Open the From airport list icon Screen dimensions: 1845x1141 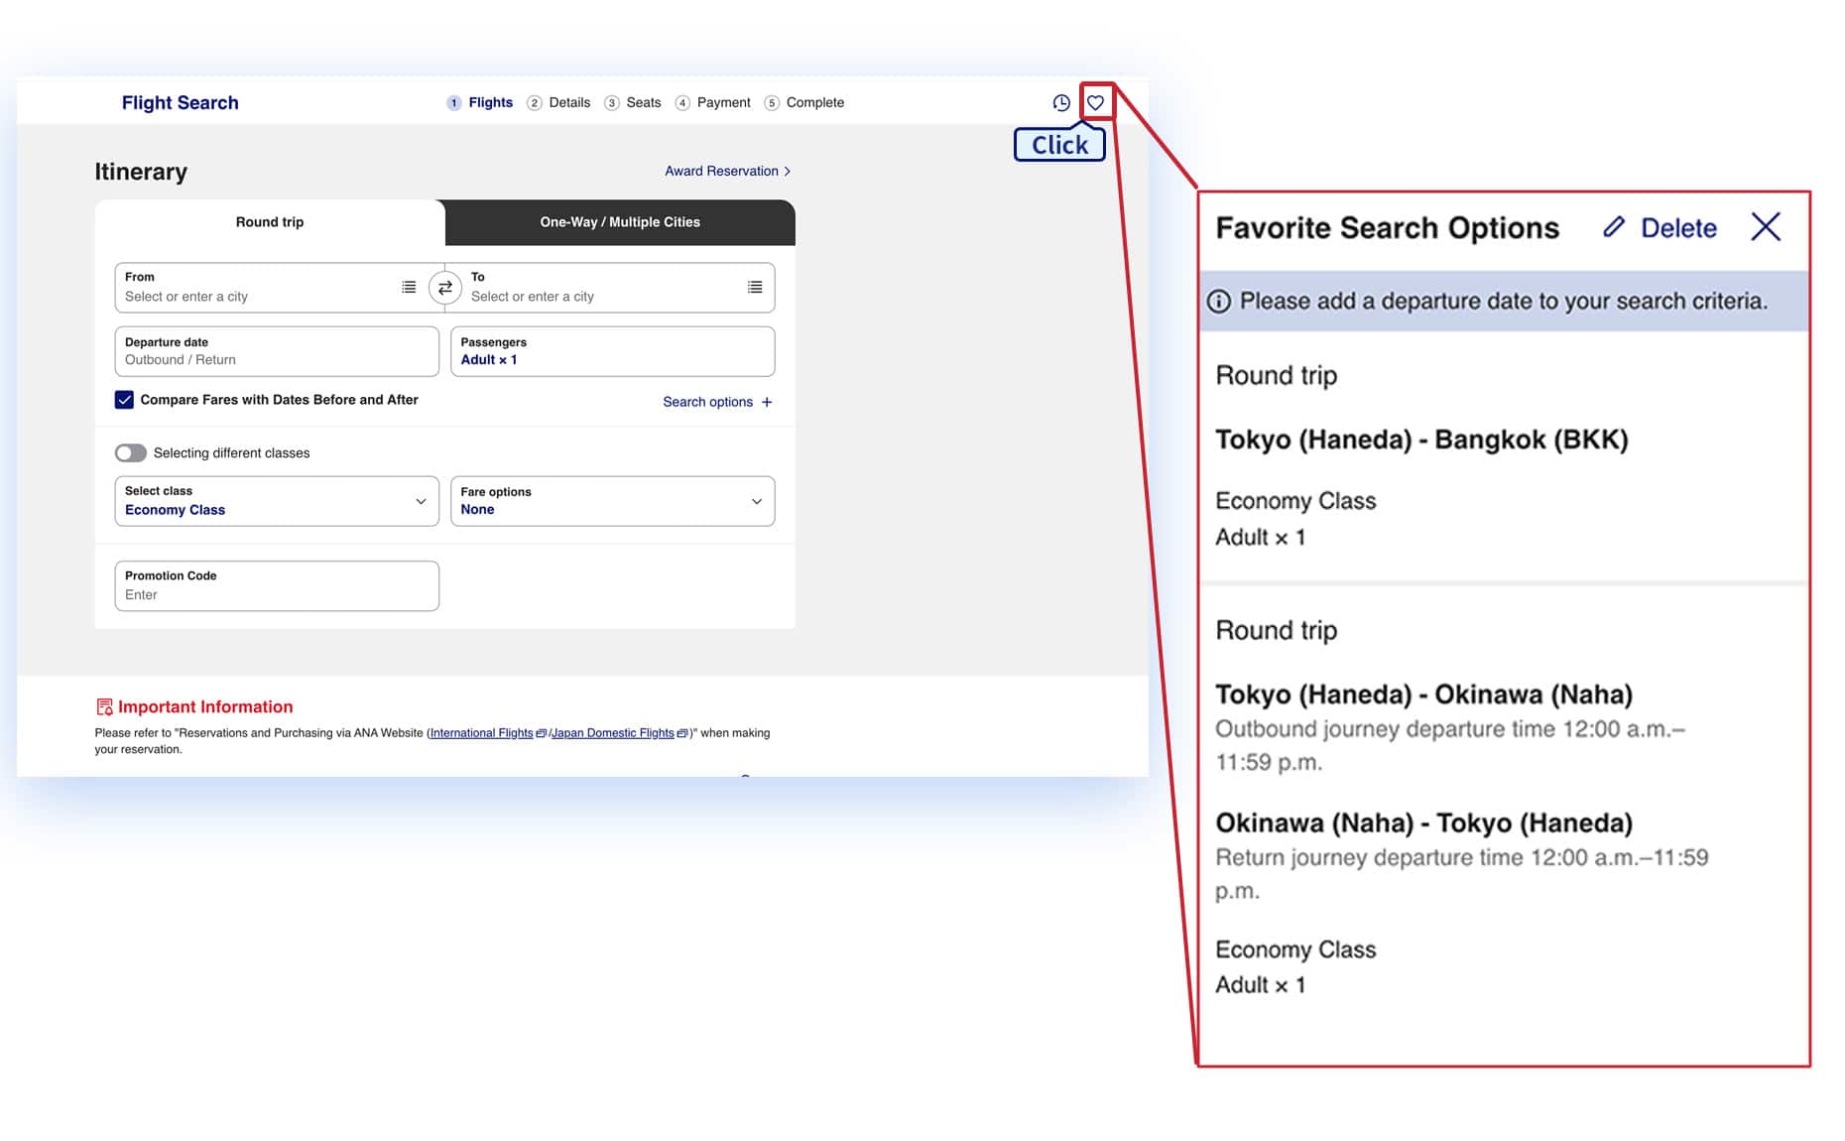(409, 288)
